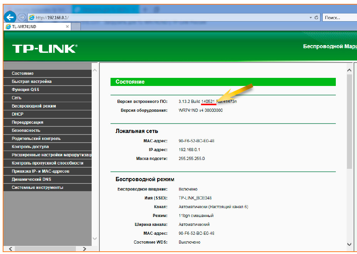
Task: Open the Беспроводной режим menu section
Action: tap(34, 106)
